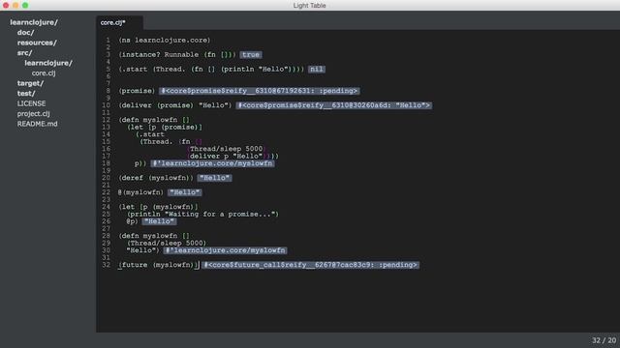Screen dimensions: 620x348
Task: Close the Light Table window
Action: [x=6, y=5]
